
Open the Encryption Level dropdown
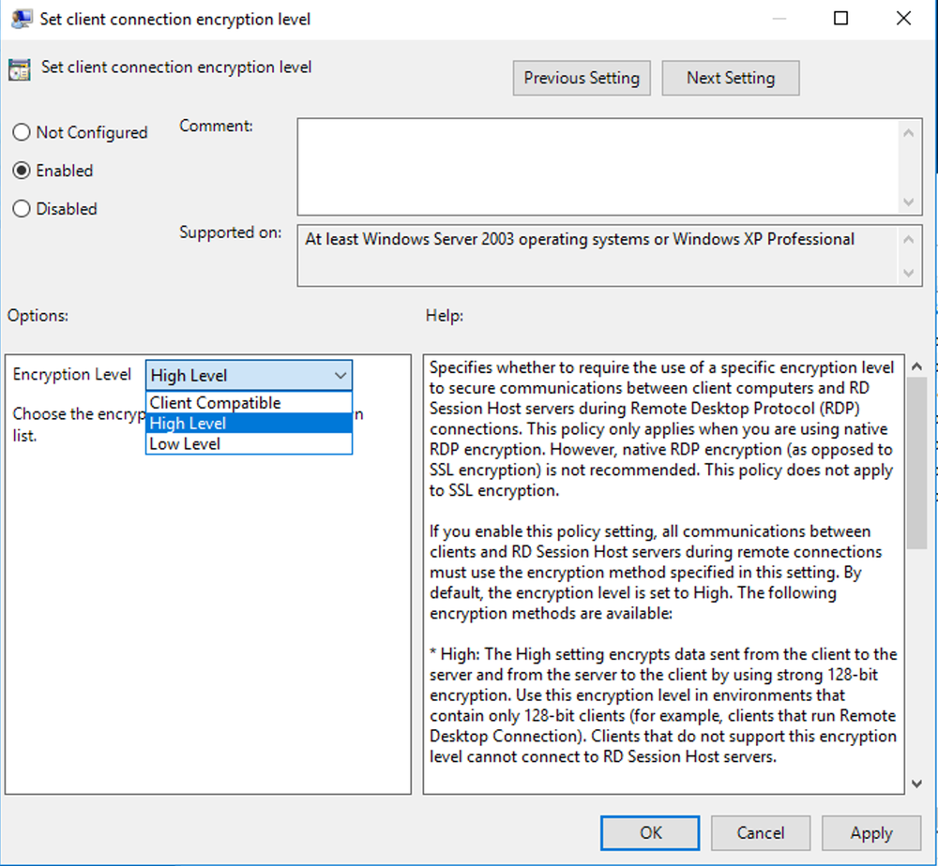pyautogui.click(x=340, y=375)
